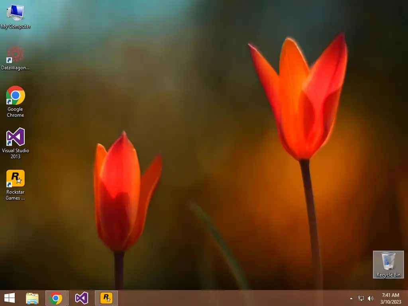This screenshot has height=306, width=408.
Task: Switch to Chrome in the taskbar
Action: pos(56,298)
